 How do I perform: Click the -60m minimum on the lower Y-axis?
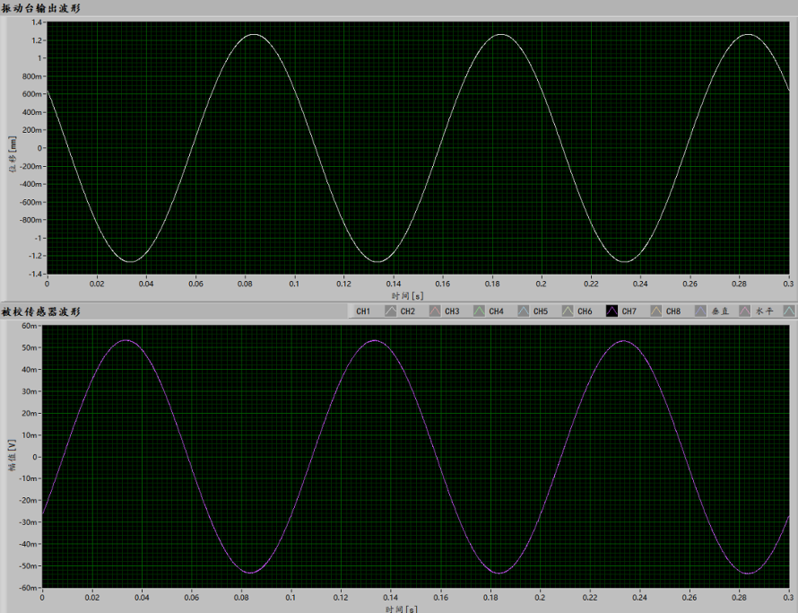28,588
